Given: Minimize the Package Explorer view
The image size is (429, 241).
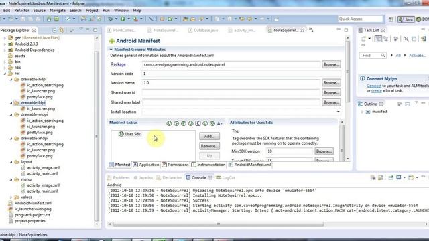Looking at the screenshot, I should 88,29.
